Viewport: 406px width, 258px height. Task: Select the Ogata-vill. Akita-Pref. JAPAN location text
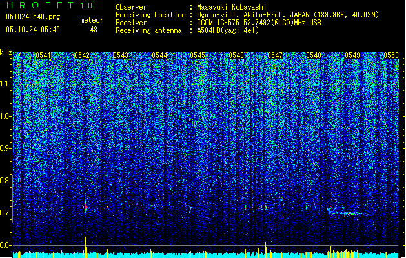coord(288,15)
